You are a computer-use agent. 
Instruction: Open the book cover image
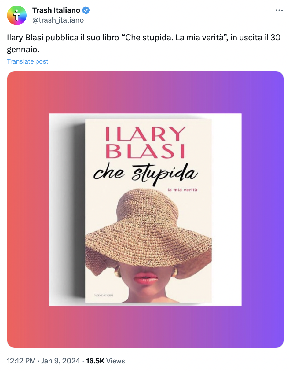click(145, 210)
